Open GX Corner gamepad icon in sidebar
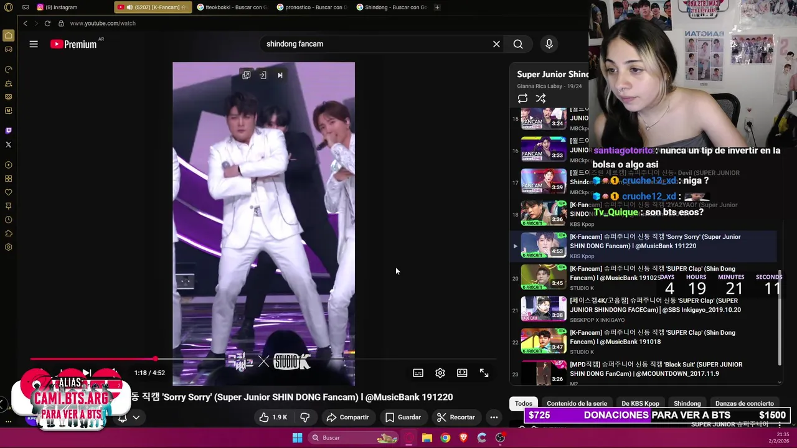 pyautogui.click(x=9, y=49)
